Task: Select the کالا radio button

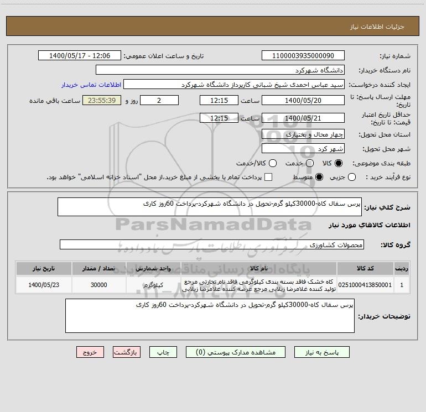Action: [339, 163]
